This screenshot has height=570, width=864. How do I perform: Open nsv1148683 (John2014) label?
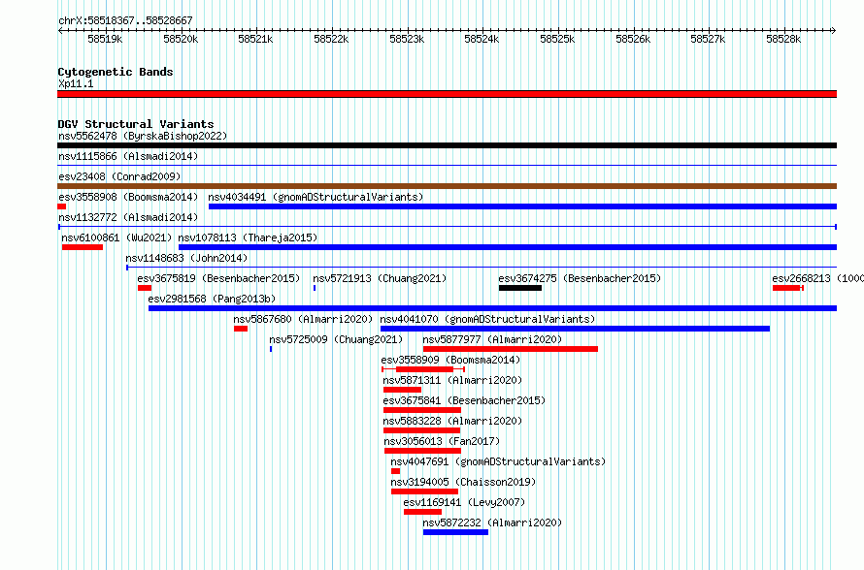pyautogui.click(x=186, y=258)
